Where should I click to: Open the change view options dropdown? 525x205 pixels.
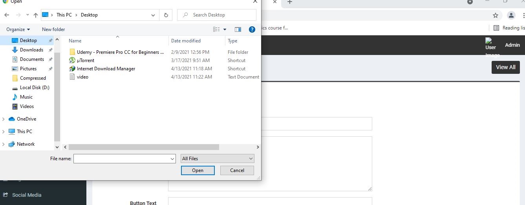click(225, 29)
